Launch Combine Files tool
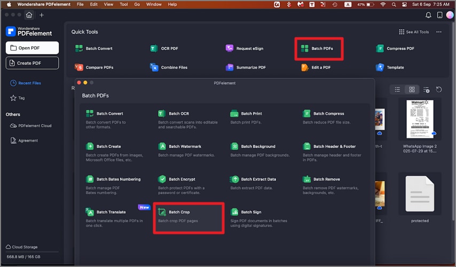The width and height of the screenshot is (456, 267). (x=169, y=67)
